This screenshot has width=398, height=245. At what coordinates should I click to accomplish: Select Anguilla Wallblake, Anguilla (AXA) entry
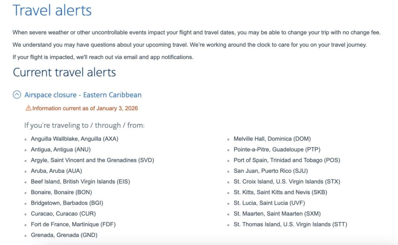(x=75, y=138)
